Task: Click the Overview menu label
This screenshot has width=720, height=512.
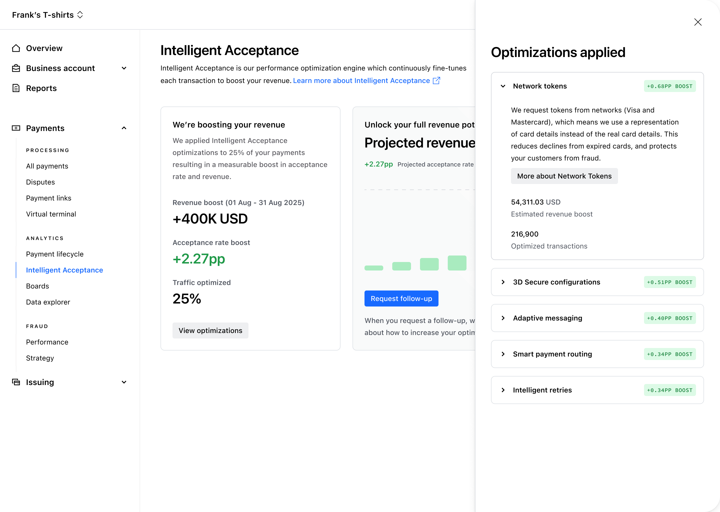Action: click(x=44, y=48)
